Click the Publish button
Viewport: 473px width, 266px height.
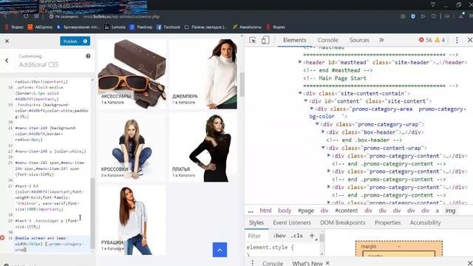click(x=70, y=41)
